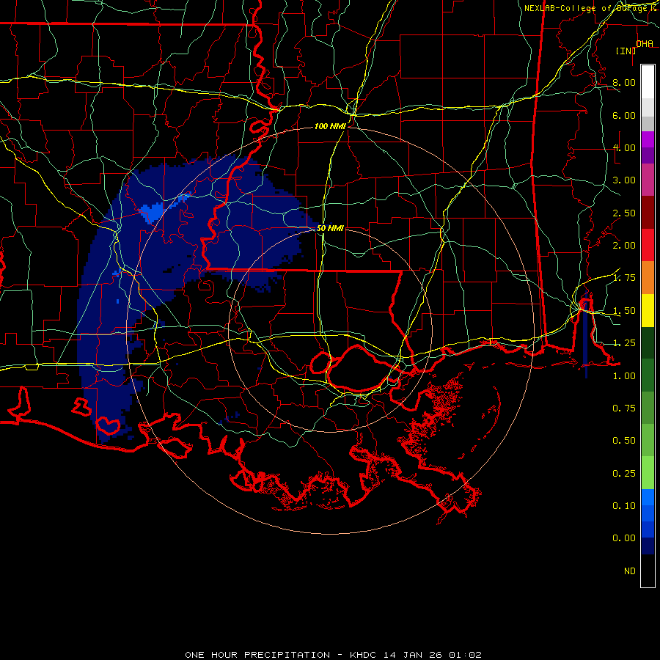Click the 50 NMI range ring label

[330, 228]
